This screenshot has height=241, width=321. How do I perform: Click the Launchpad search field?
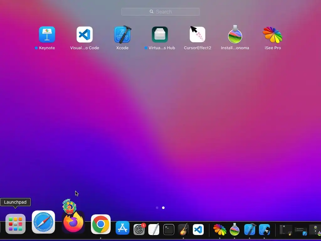point(160,12)
